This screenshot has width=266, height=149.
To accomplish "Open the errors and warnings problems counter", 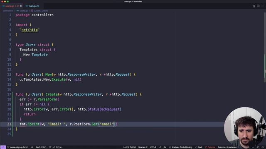I will (55, 147).
